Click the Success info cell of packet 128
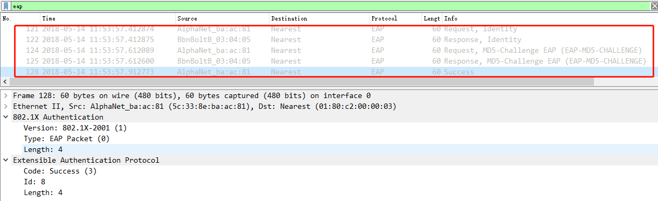Screen dimensions: 658x201 (x=459, y=72)
